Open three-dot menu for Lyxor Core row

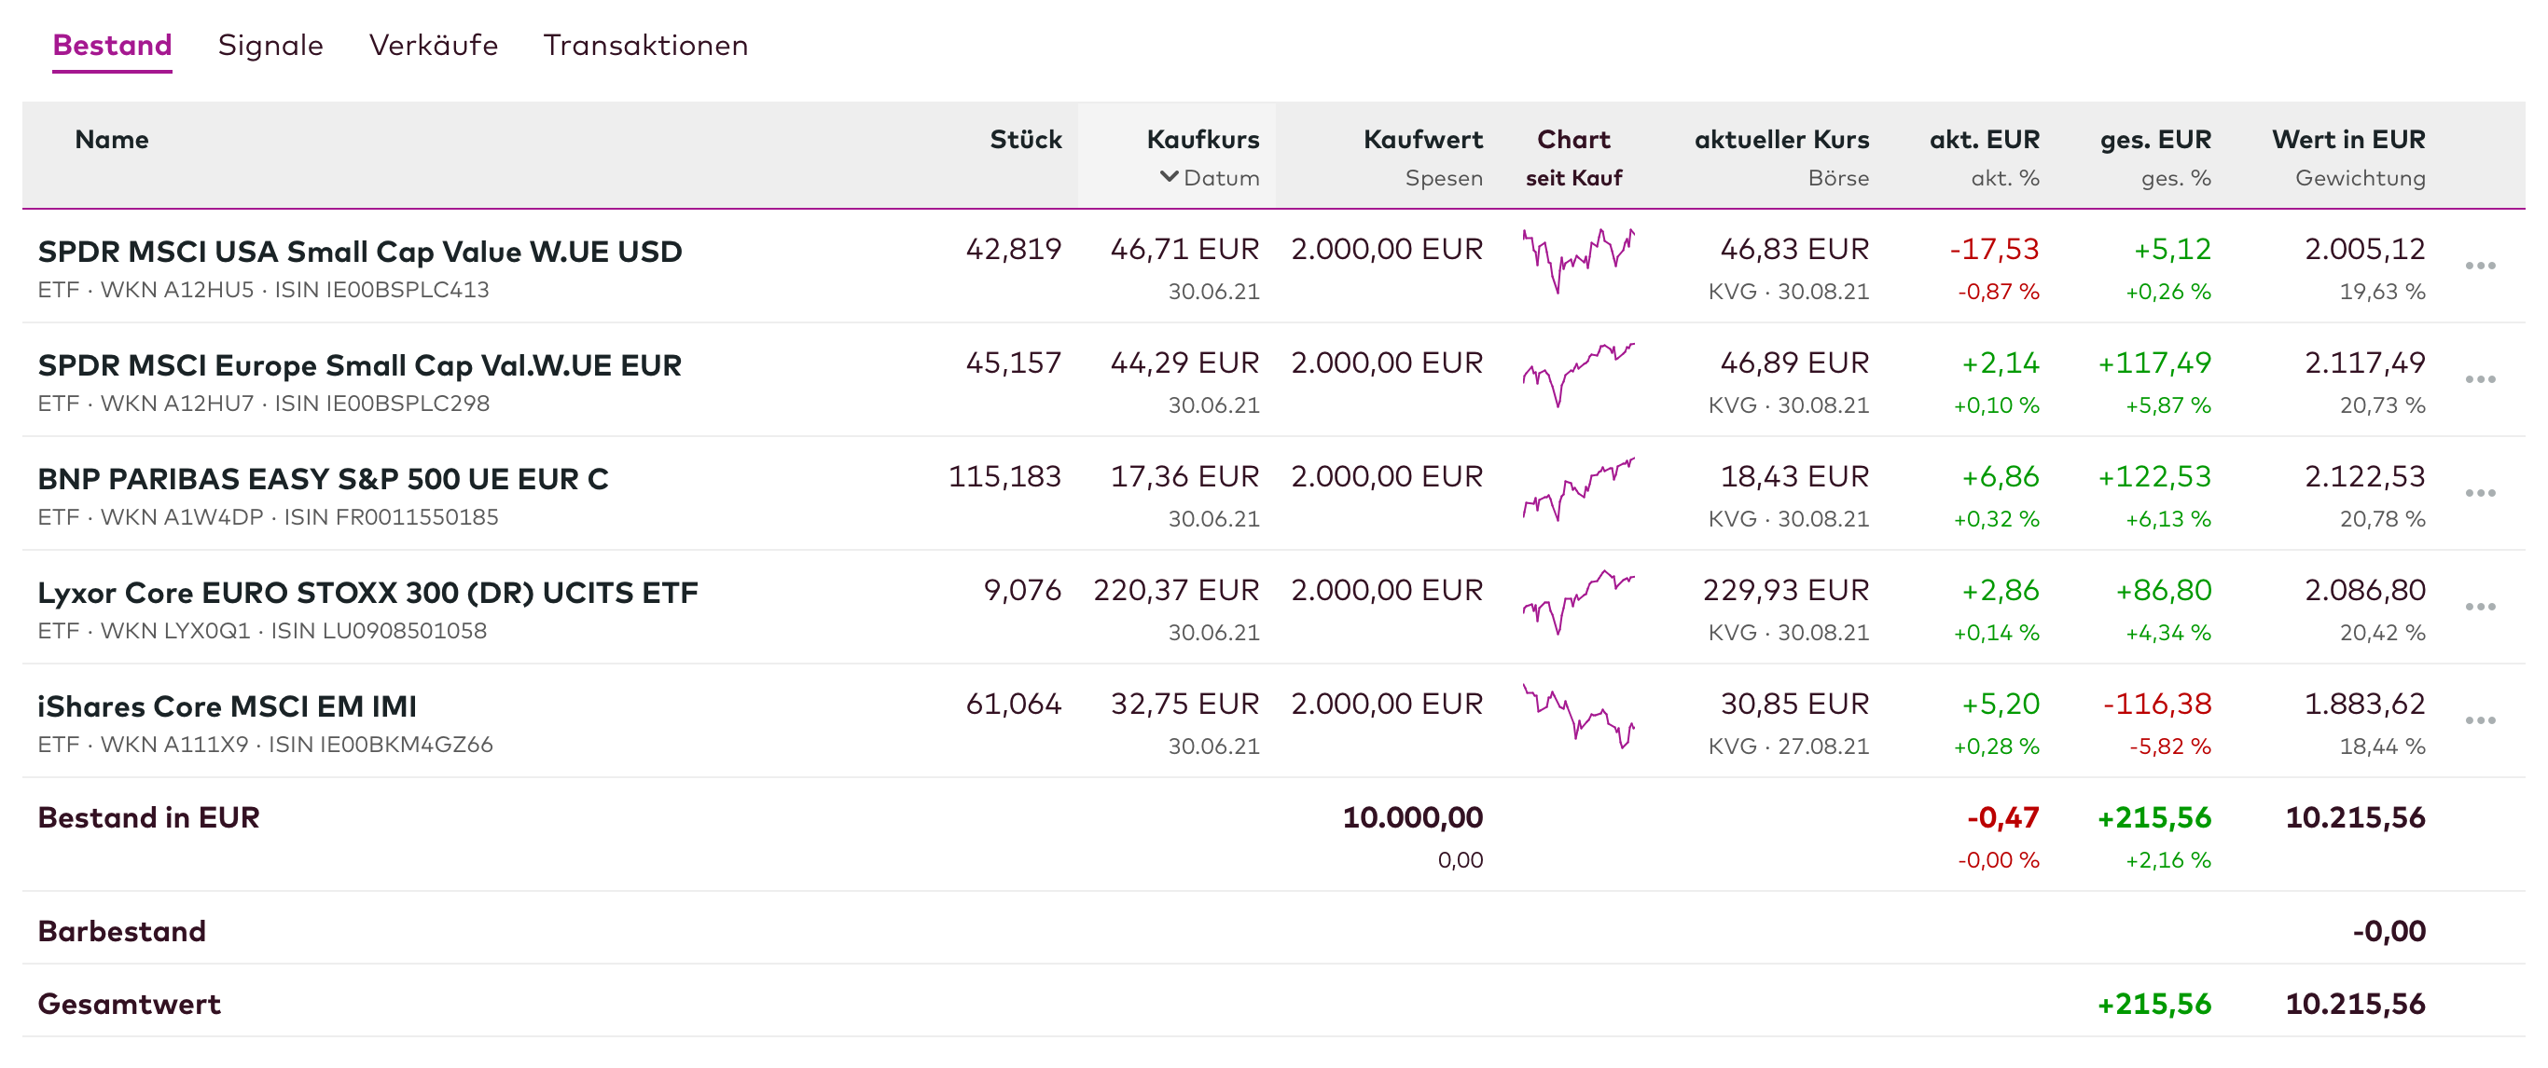[x=2480, y=607]
